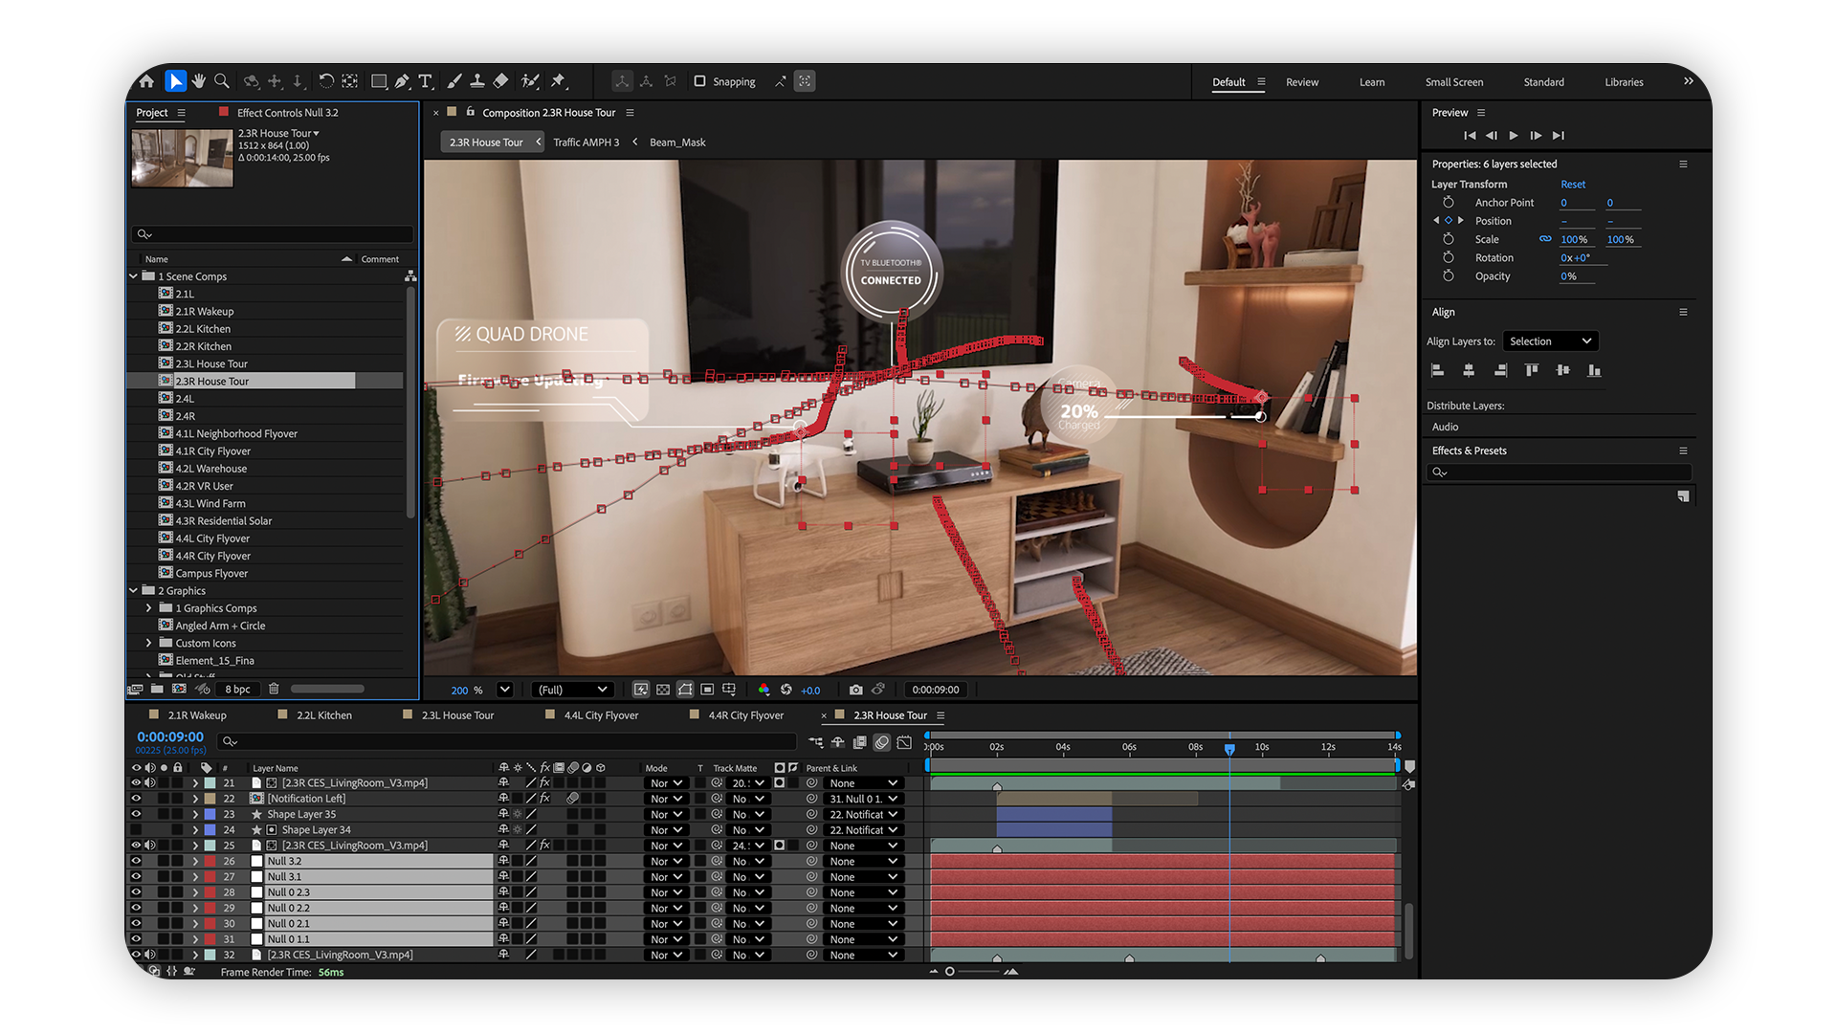This screenshot has width=1837, height=1033.
Task: Select the Clone Stamp tool
Action: [x=477, y=81]
